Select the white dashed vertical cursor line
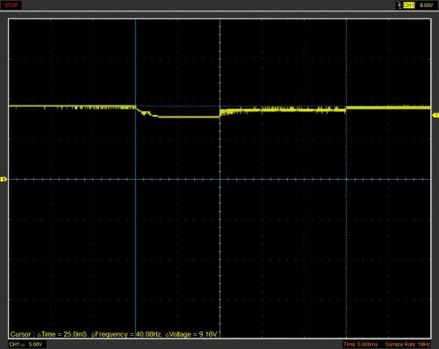 pyautogui.click(x=346, y=178)
